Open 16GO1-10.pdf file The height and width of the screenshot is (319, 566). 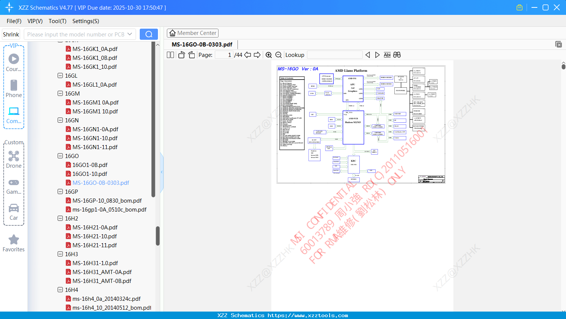[90, 174]
